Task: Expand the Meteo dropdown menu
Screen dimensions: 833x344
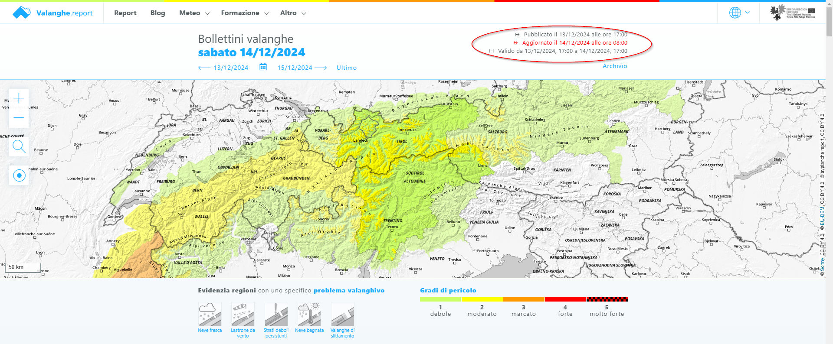Action: (194, 13)
